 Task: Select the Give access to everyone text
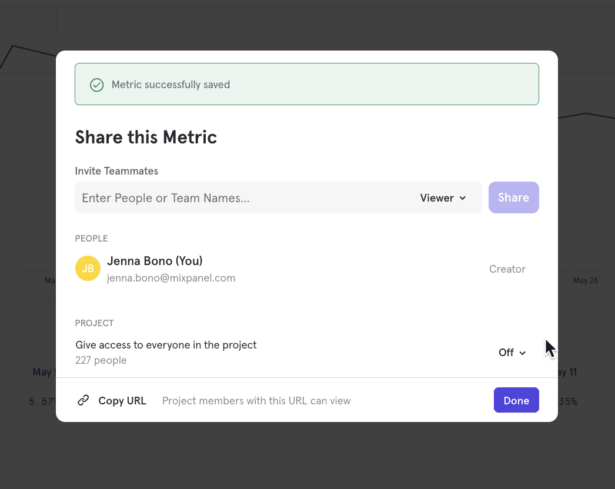[166, 345]
